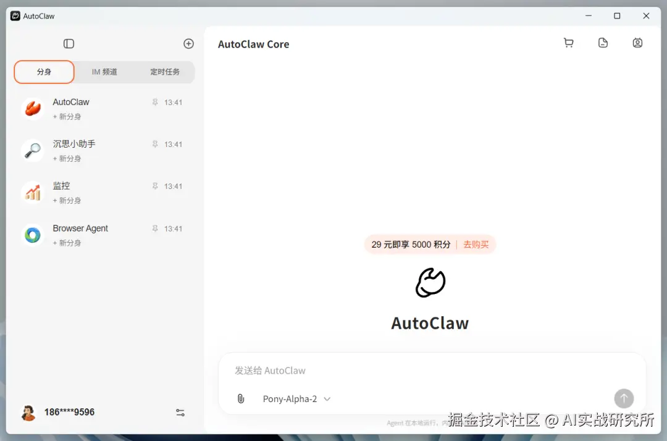The image size is (667, 441).
Task: Click the user avatar at the bottom left
Action: (28, 413)
